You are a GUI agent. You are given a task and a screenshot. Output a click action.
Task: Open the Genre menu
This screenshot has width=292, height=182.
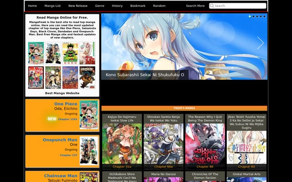coord(99,6)
